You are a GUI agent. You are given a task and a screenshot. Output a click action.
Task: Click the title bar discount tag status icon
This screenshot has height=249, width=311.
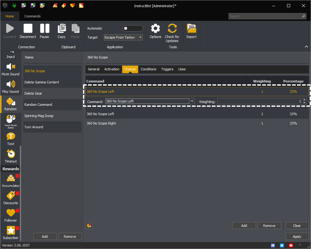point(64,5)
